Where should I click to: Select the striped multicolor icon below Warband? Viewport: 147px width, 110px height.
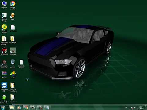pos(4,75)
